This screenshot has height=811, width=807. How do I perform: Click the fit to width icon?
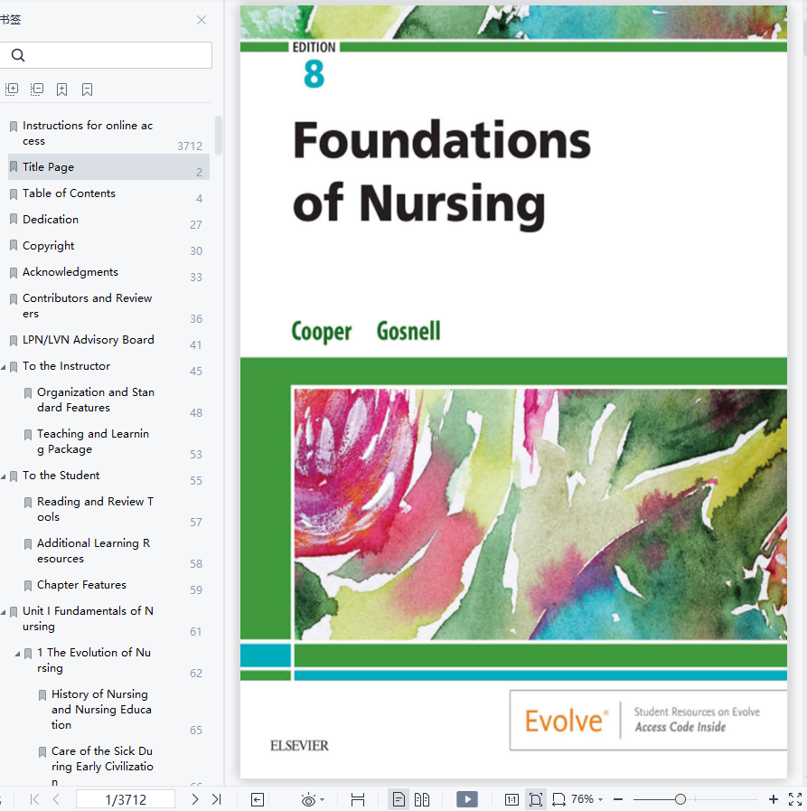tap(558, 799)
